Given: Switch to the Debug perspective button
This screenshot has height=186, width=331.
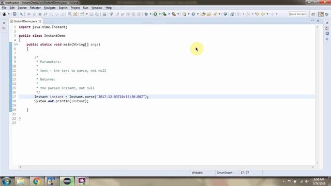Looking at the screenshot, I should pyautogui.click(x=327, y=14).
